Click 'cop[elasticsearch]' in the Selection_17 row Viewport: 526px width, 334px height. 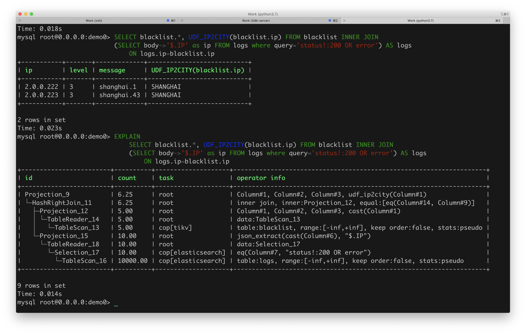click(x=192, y=253)
